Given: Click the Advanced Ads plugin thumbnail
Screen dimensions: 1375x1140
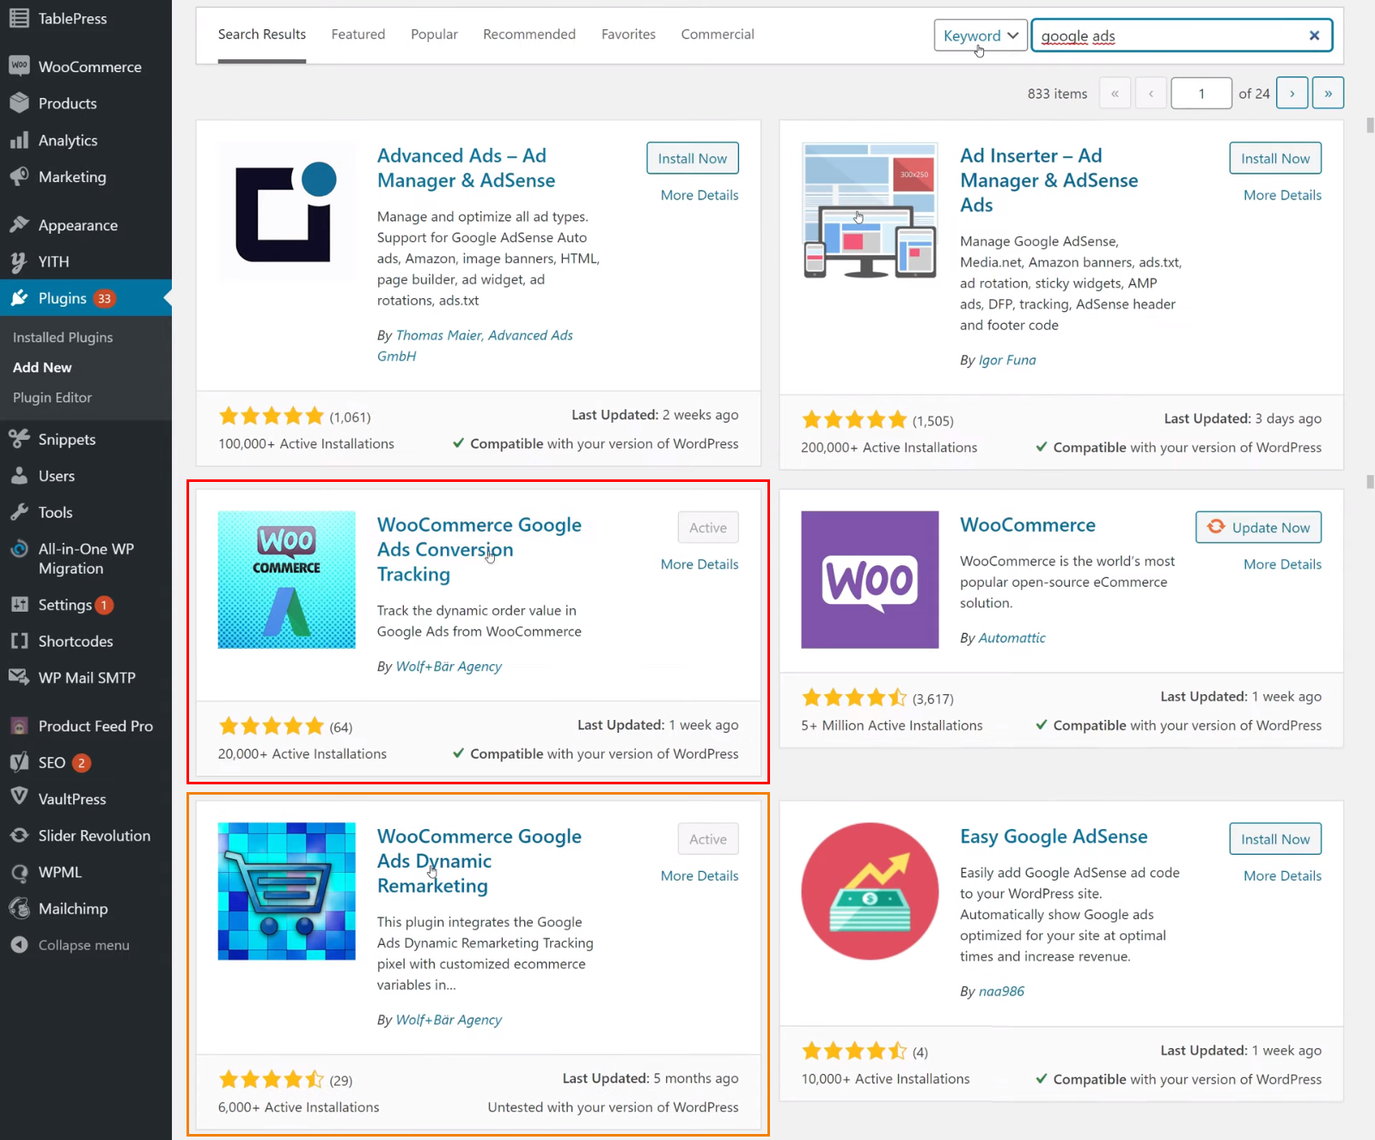Looking at the screenshot, I should (286, 211).
